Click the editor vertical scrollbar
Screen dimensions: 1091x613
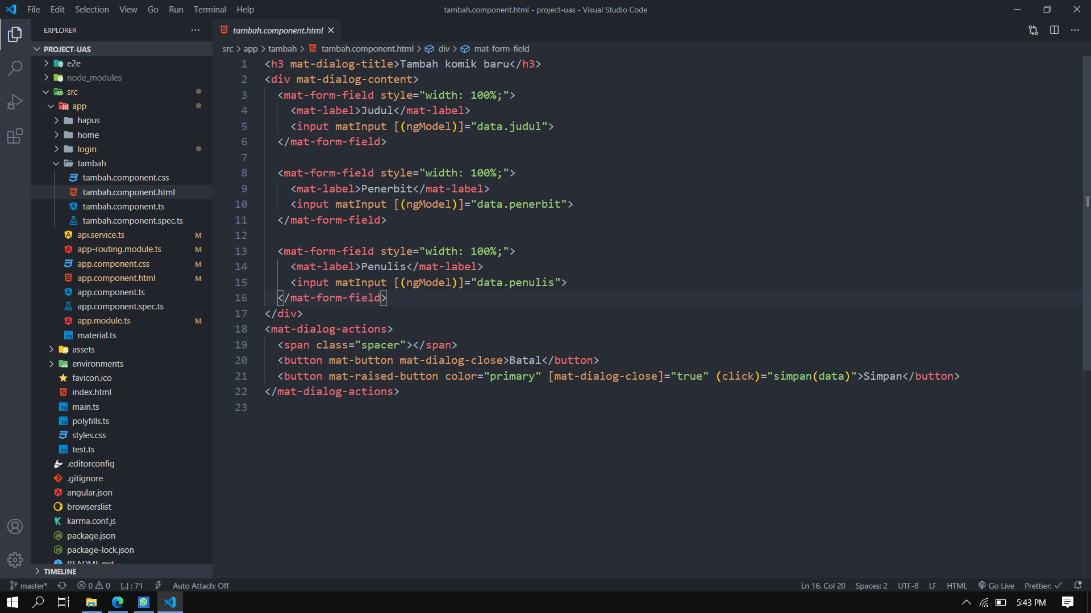(1087, 213)
